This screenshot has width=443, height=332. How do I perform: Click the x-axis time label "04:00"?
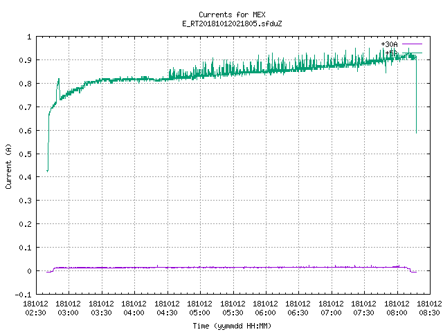(134, 313)
